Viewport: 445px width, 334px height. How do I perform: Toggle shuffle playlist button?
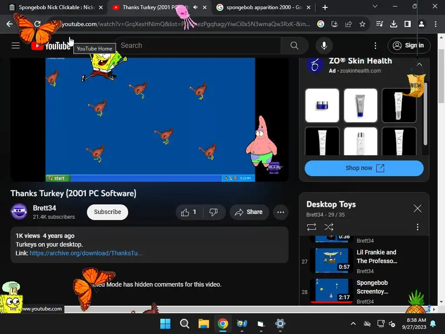point(329,227)
